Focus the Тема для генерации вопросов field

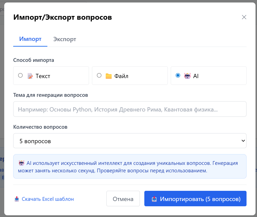pyautogui.click(x=130, y=109)
